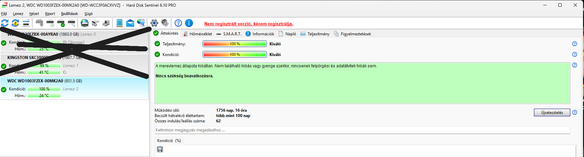Click the Teljesítmény 100 % gradient bar
The width and height of the screenshot is (584, 157).
point(235,44)
